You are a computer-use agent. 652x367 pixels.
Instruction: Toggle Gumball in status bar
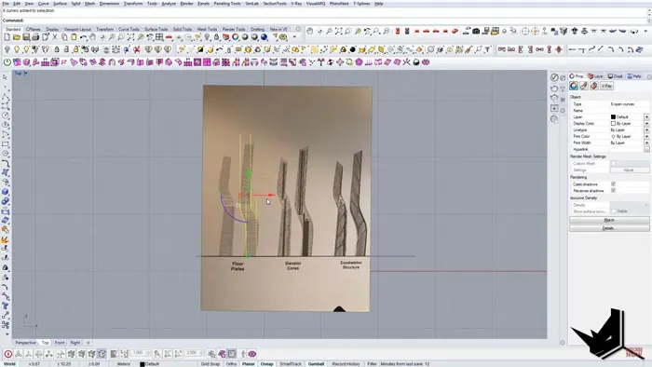tap(316, 363)
